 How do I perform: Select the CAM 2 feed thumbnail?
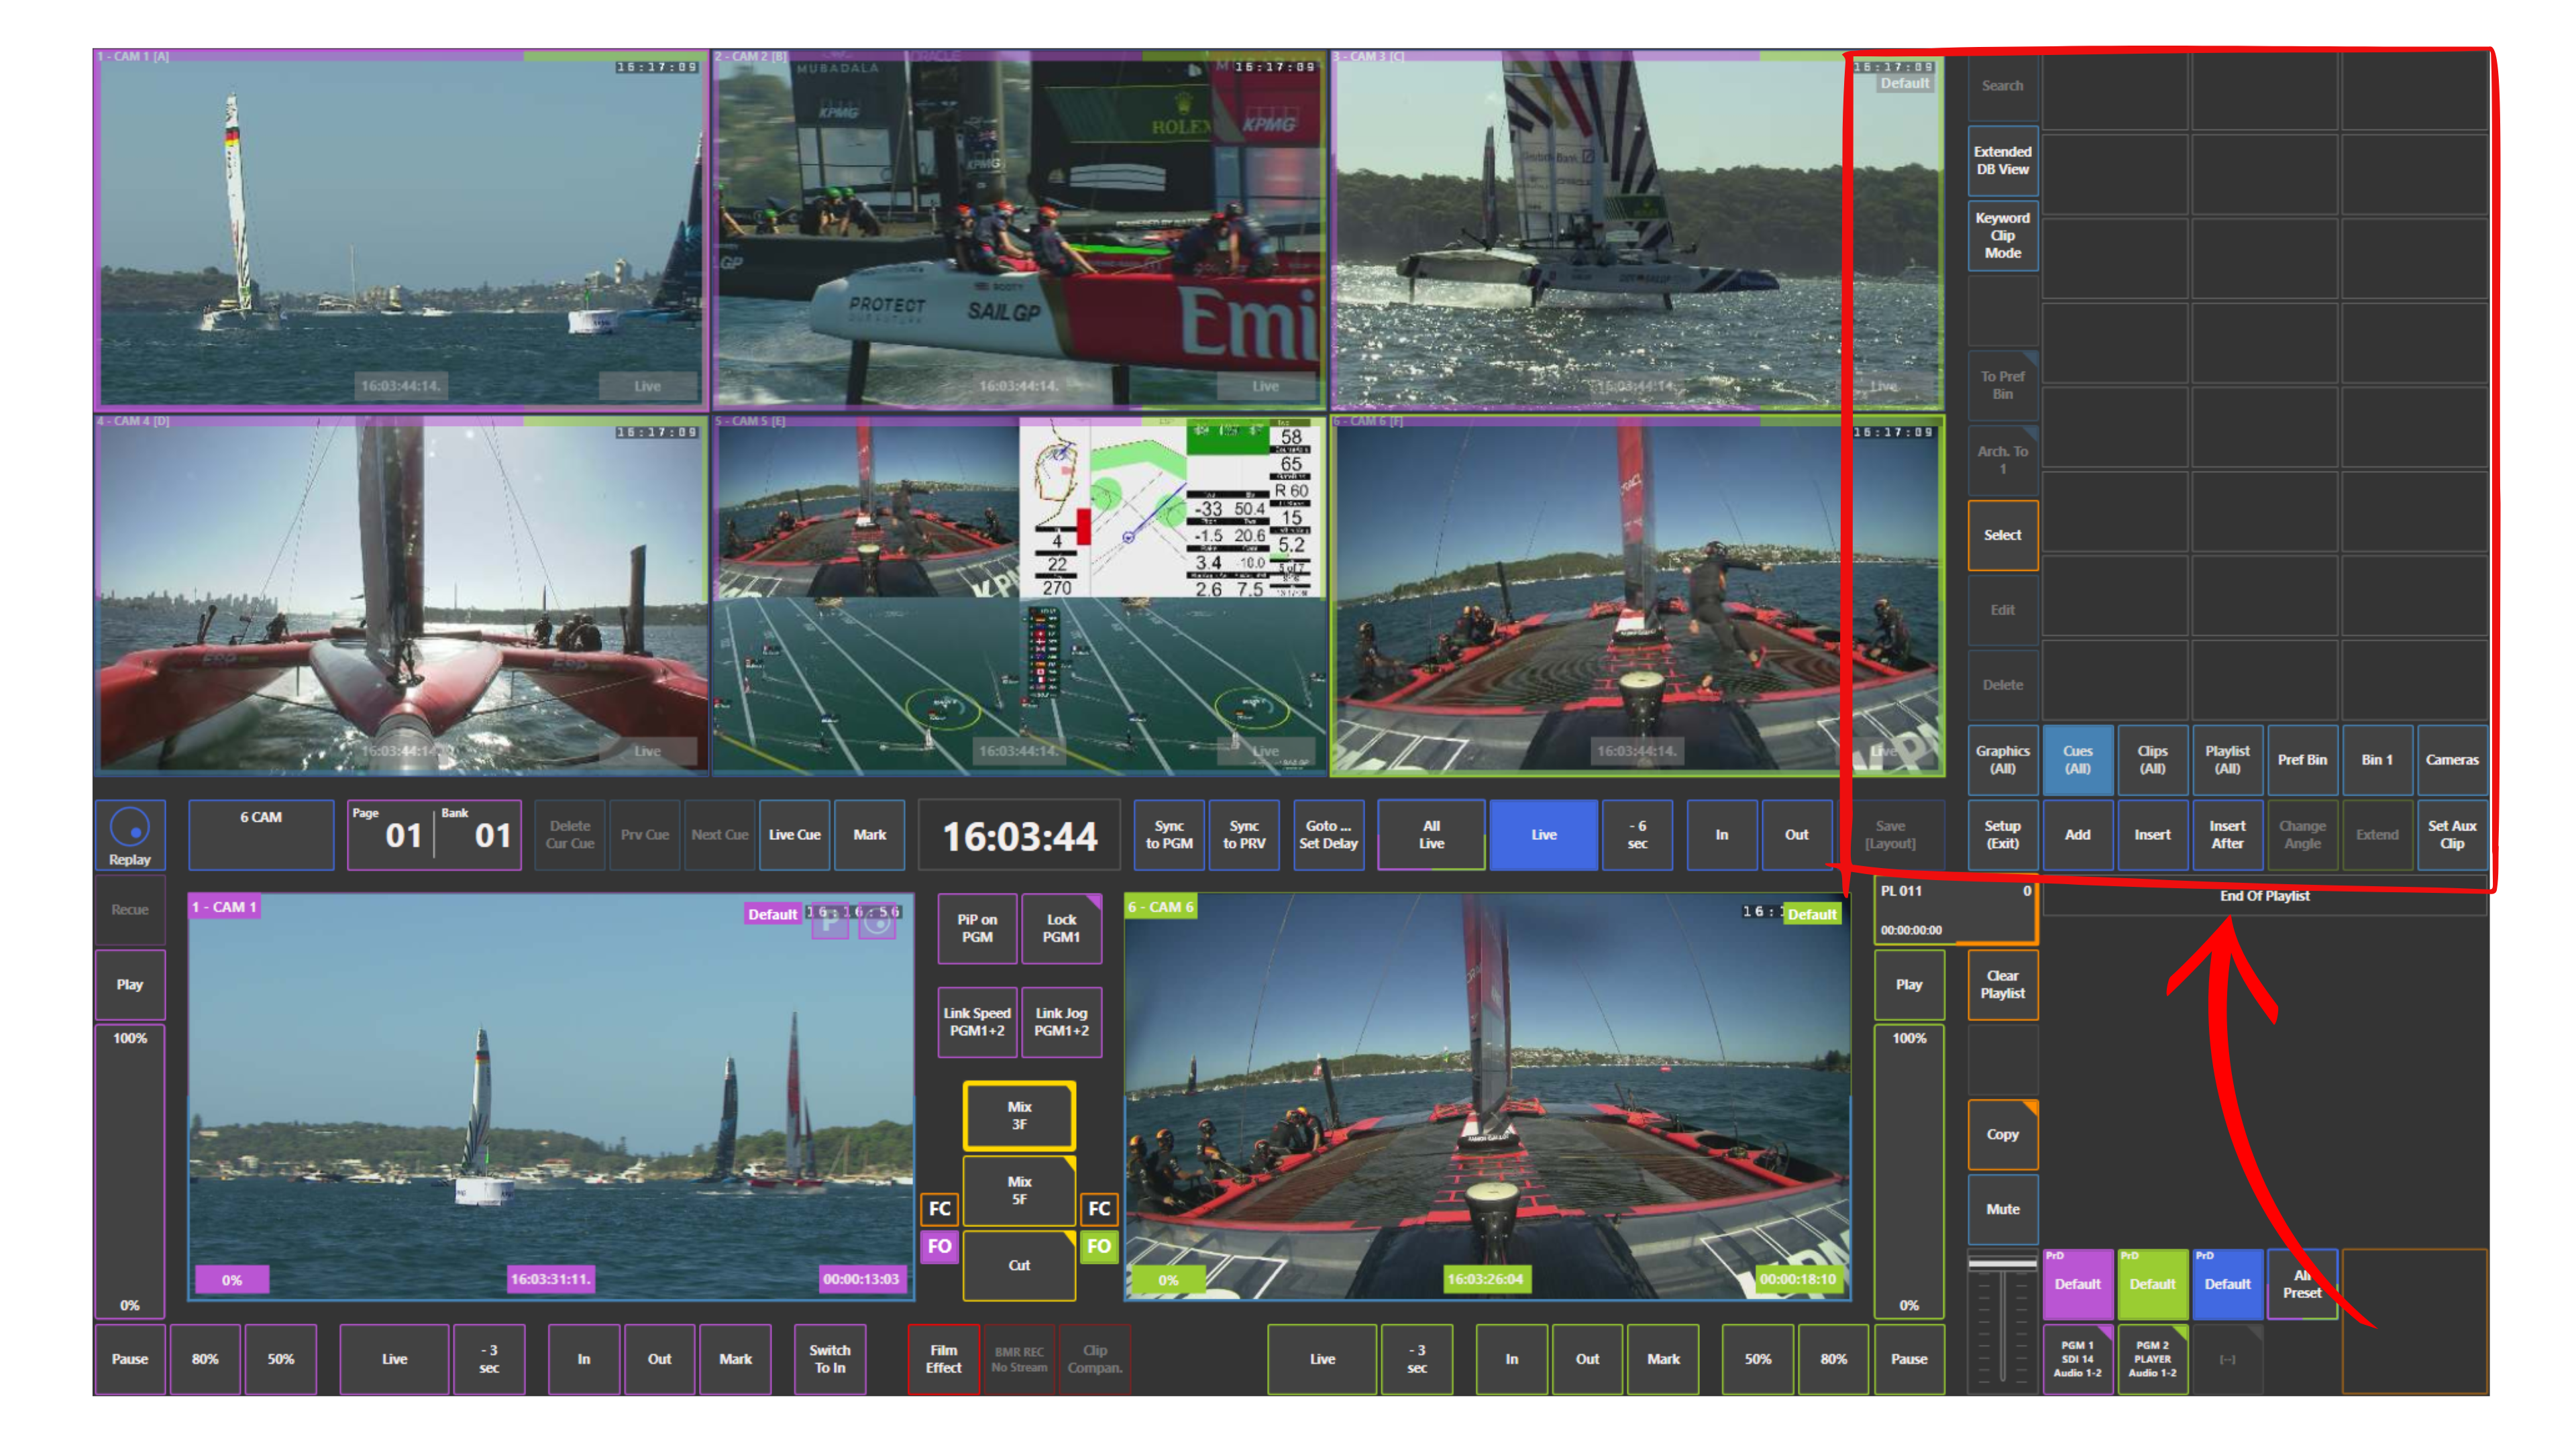1019,229
